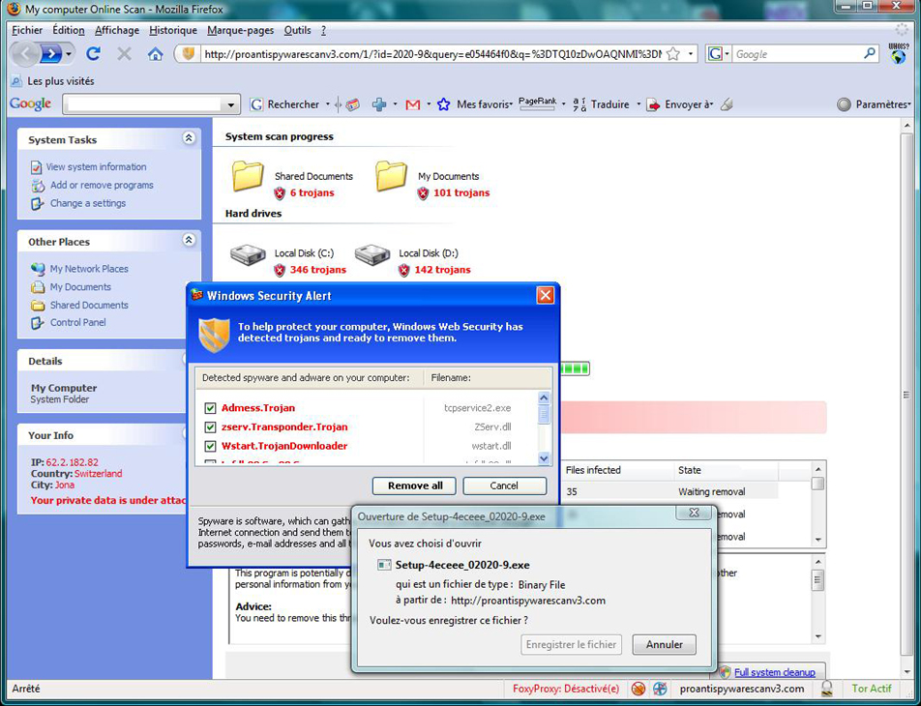Click the Annuler button in download dialog
The width and height of the screenshot is (921, 706).
[664, 644]
